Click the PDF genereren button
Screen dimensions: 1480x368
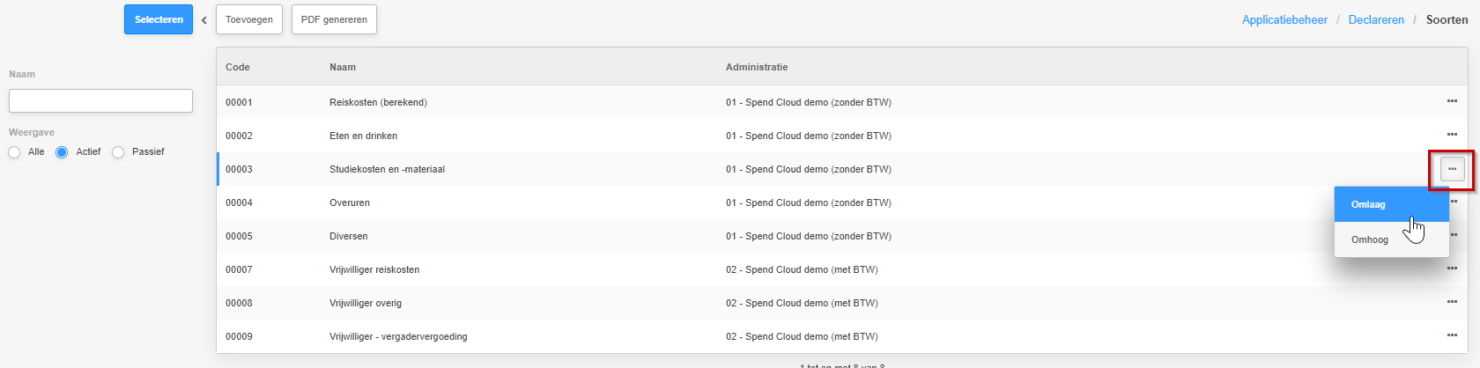tap(334, 19)
